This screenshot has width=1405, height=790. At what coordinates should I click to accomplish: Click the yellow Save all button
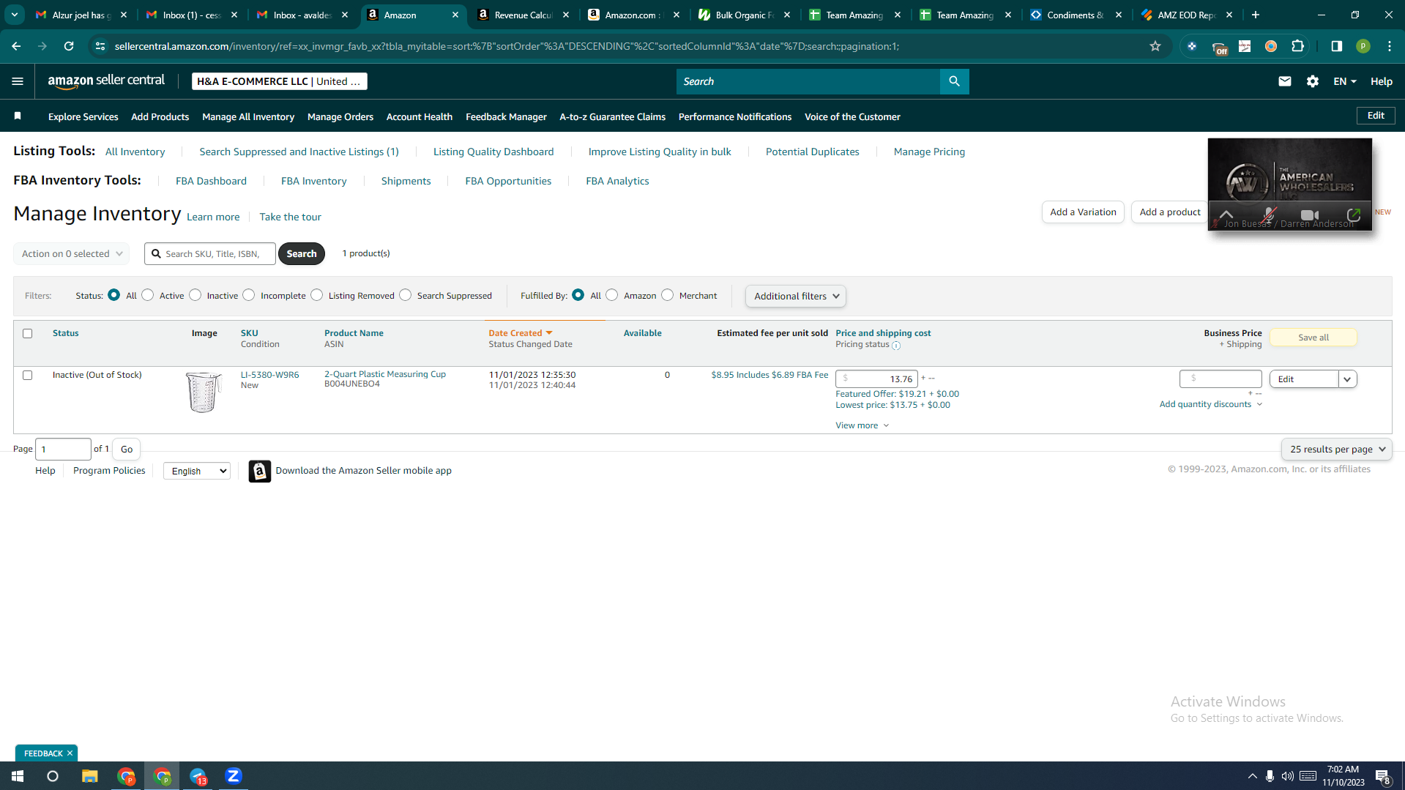pyautogui.click(x=1313, y=338)
